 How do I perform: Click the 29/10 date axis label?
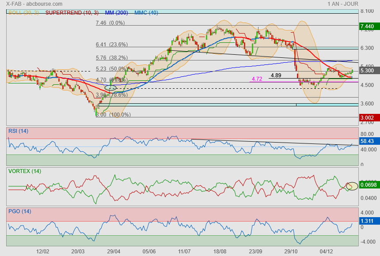coord(291,252)
